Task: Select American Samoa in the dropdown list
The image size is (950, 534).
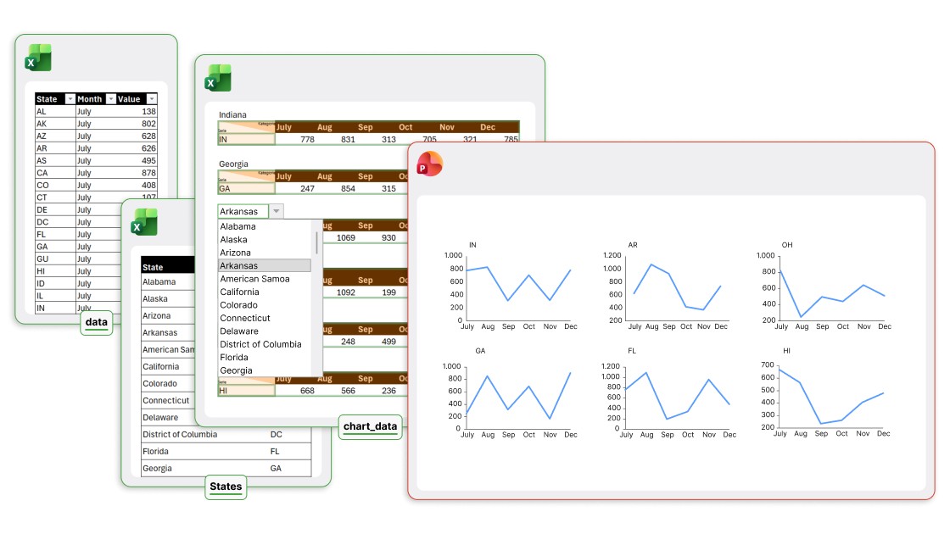Action: (x=254, y=279)
